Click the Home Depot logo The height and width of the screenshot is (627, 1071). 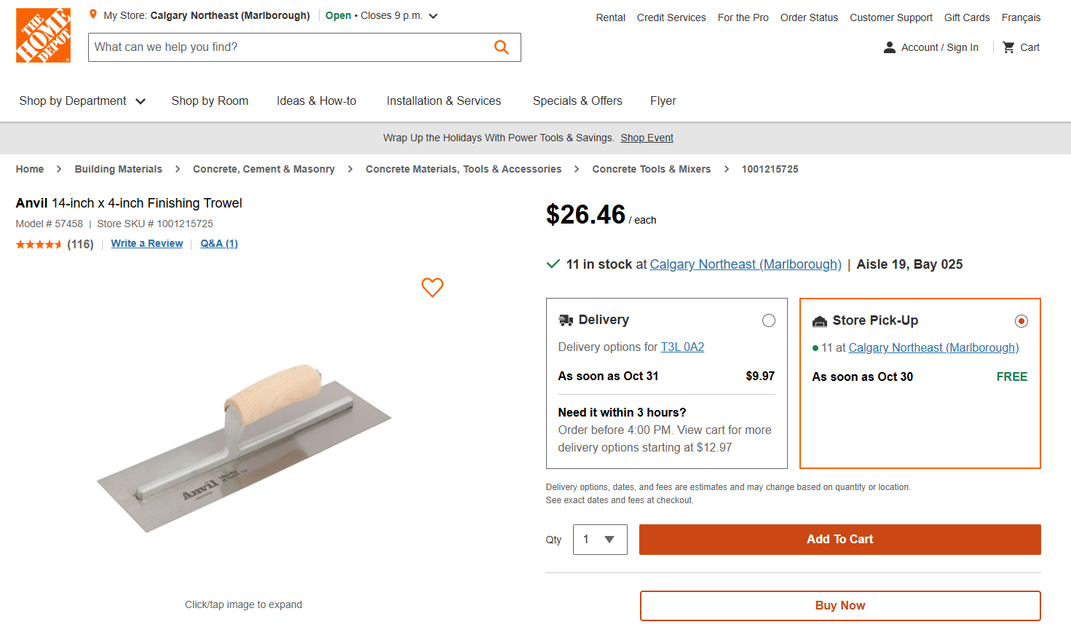pos(43,34)
